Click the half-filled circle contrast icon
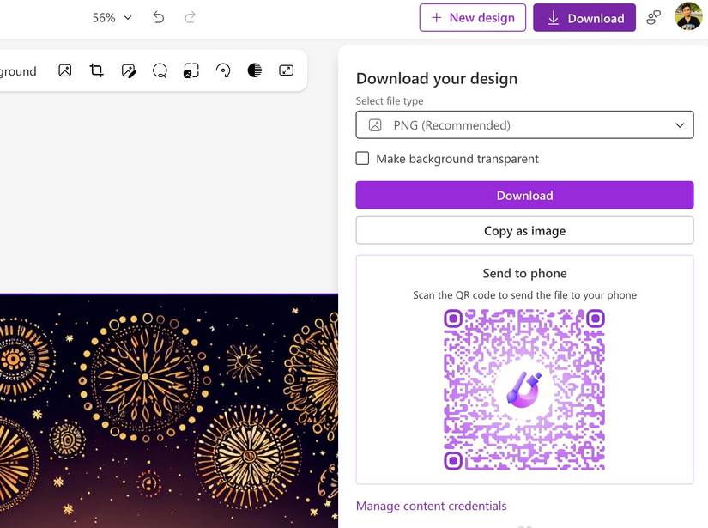This screenshot has width=708, height=528. (255, 70)
